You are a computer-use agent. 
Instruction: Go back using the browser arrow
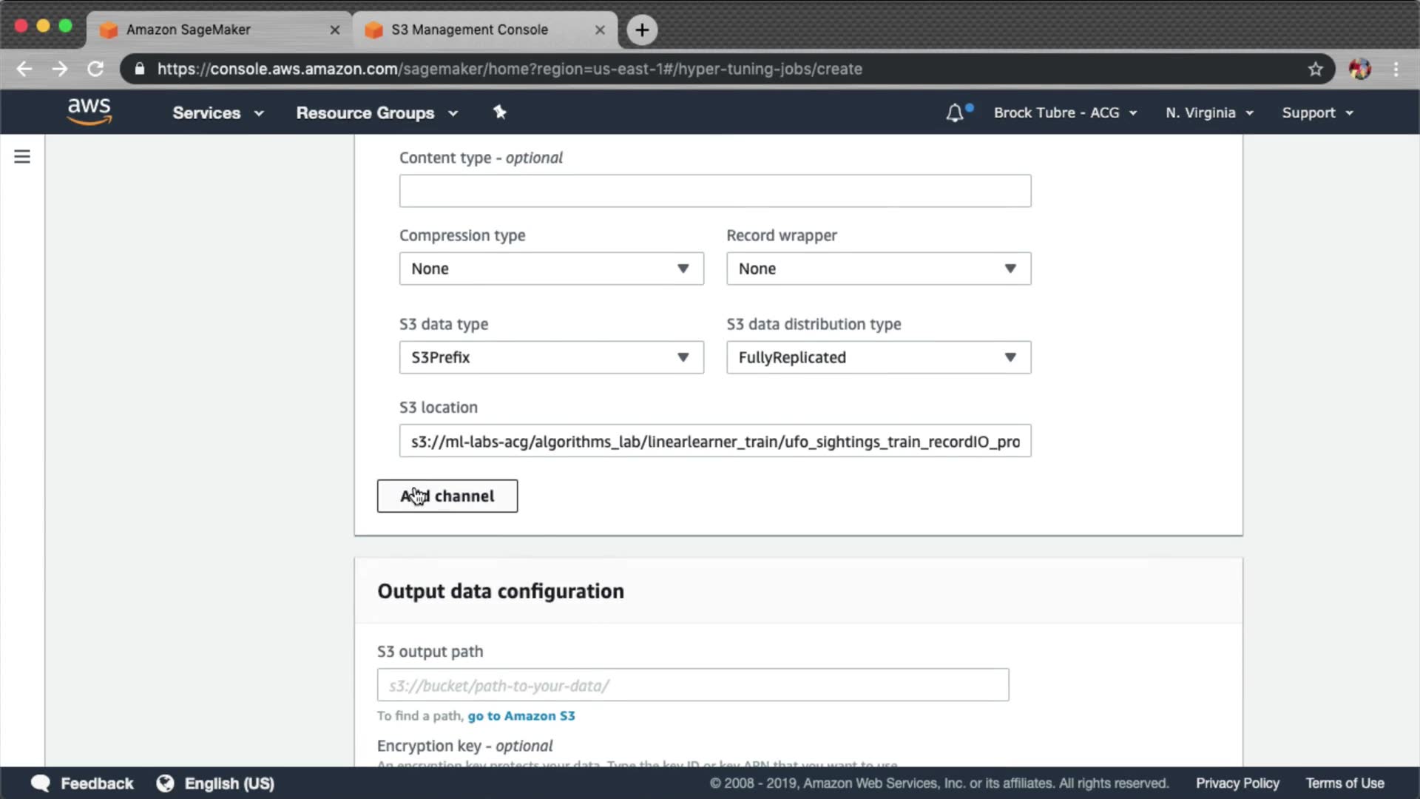point(24,69)
